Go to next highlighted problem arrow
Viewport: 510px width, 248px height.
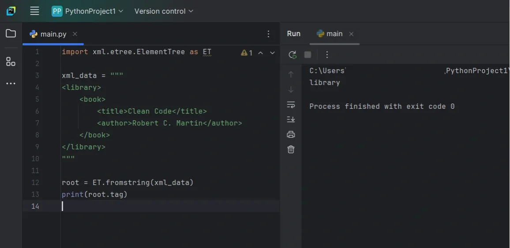click(x=273, y=53)
